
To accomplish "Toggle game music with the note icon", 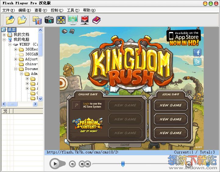I will pos(72,31).
